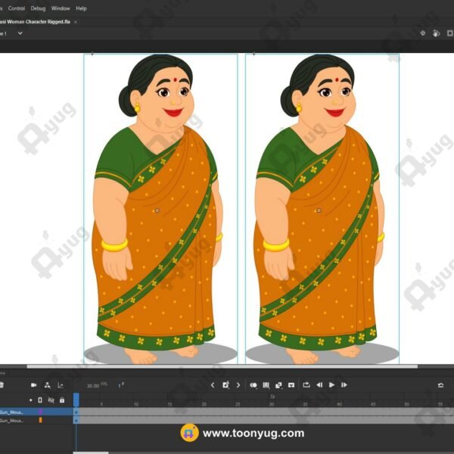454x454 pixels.
Task: Go to previous keyframe arrow
Action: click(213, 385)
